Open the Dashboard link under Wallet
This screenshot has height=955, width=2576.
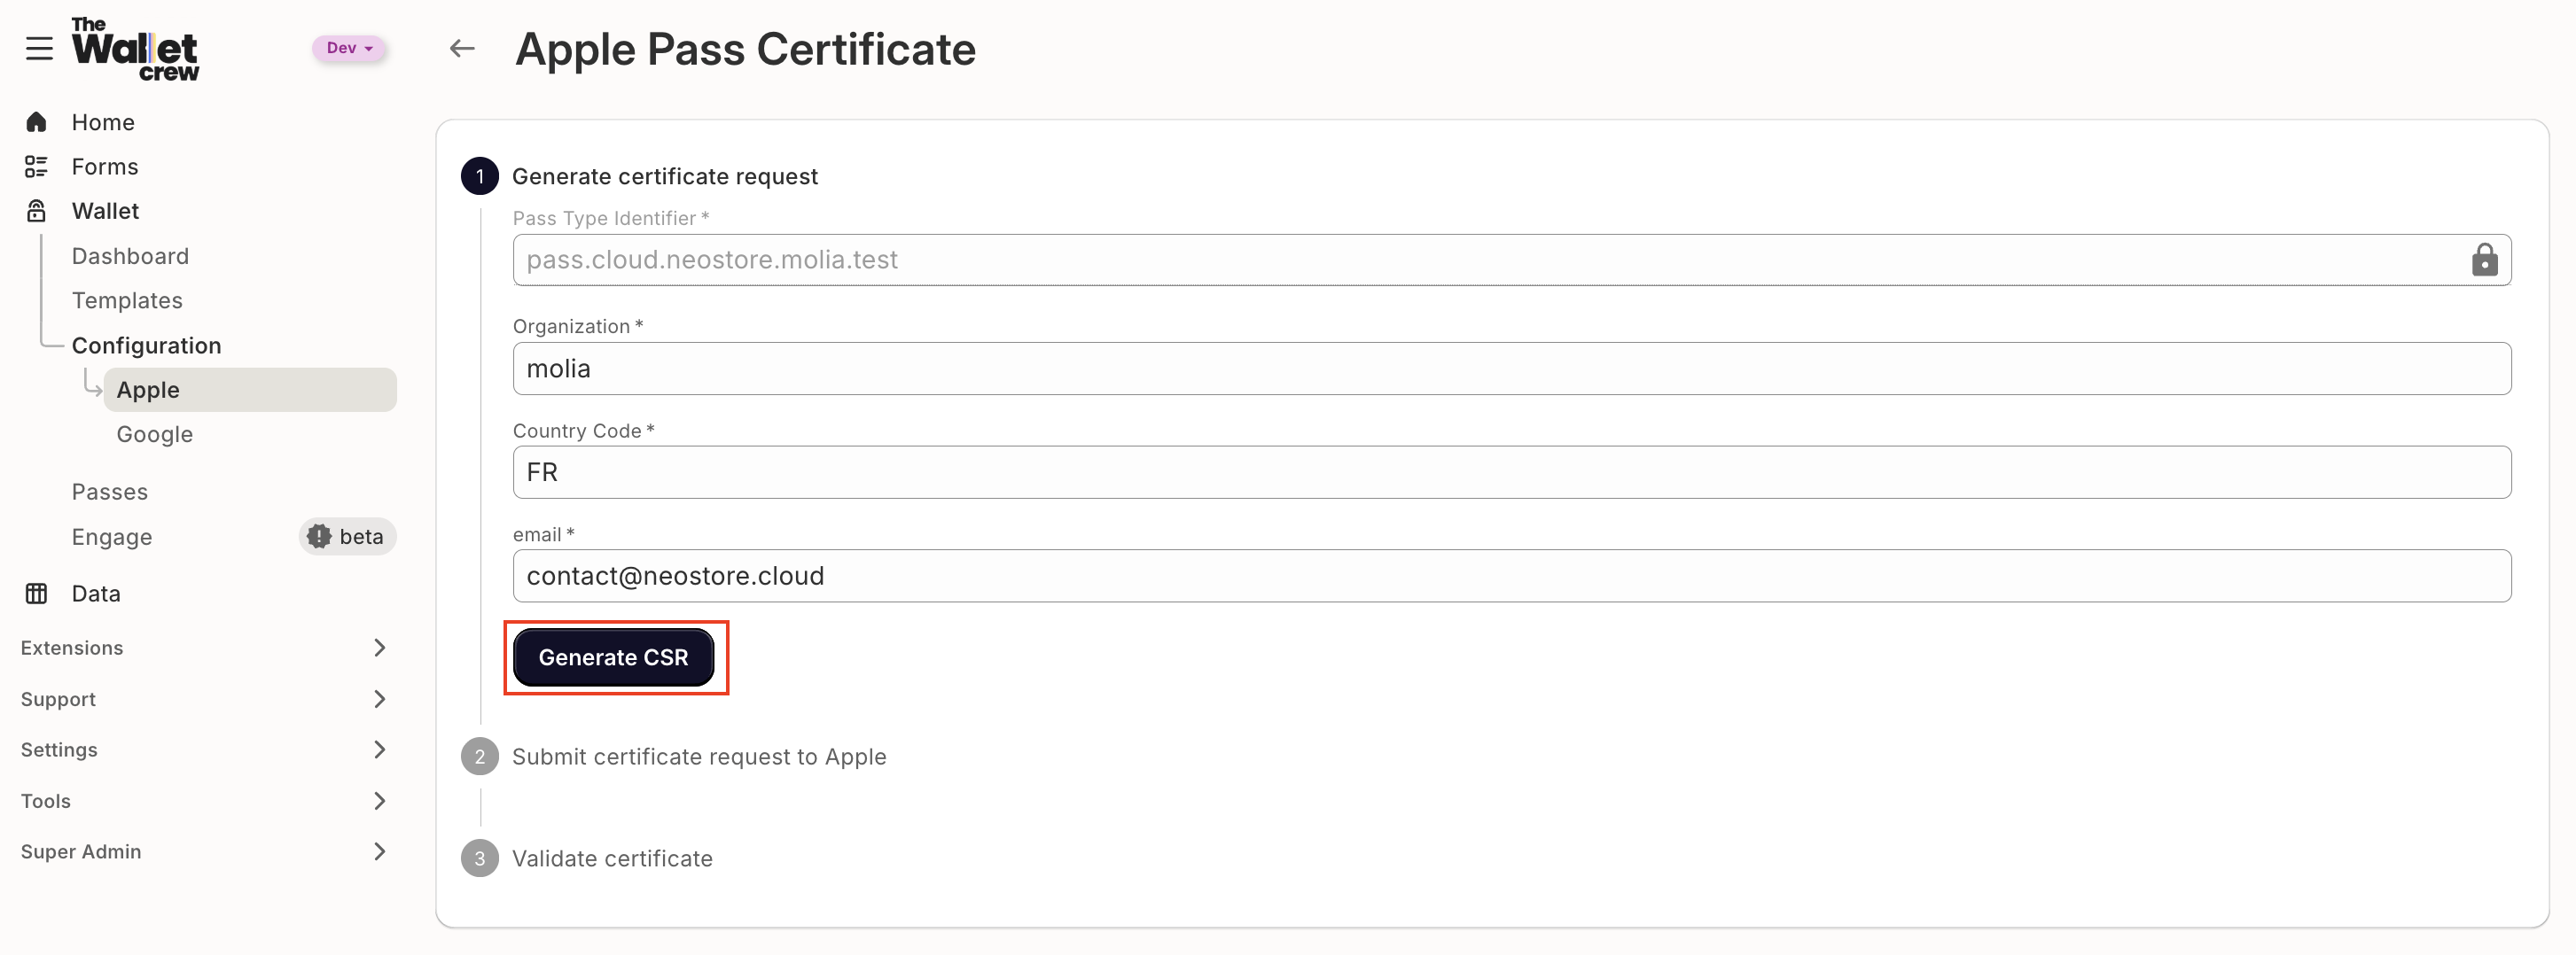coord(130,256)
